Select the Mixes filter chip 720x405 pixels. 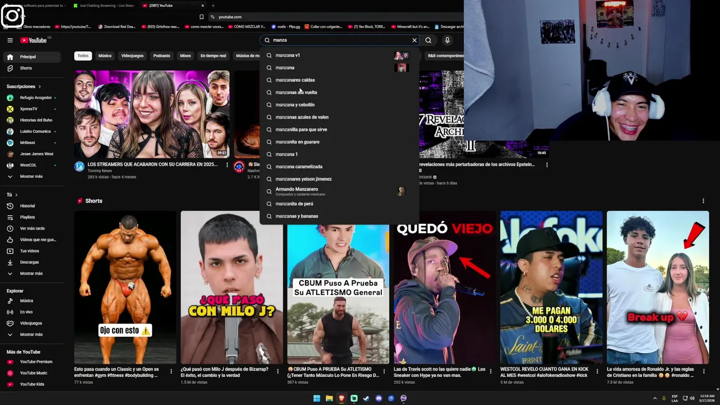coord(185,56)
